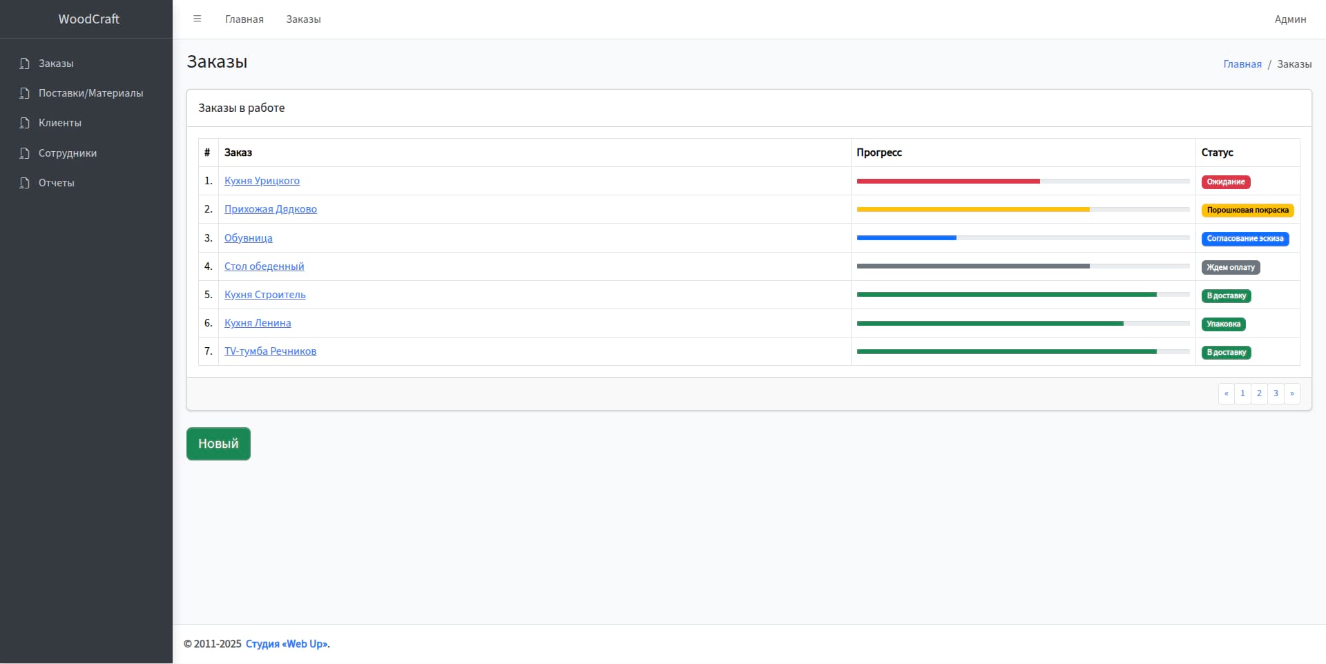
Task: Click the Главная breadcrumb link
Action: click(x=1242, y=64)
